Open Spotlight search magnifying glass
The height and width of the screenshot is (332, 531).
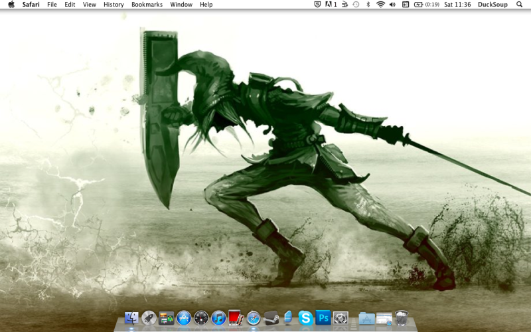(x=519, y=5)
